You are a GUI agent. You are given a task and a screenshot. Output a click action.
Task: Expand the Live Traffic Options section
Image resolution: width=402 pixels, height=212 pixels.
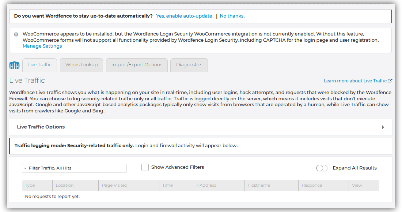[x=201, y=127]
